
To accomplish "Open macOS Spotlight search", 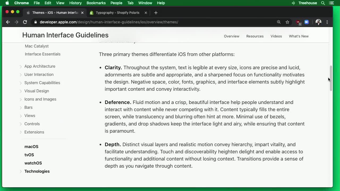I will [x=323, y=3].
